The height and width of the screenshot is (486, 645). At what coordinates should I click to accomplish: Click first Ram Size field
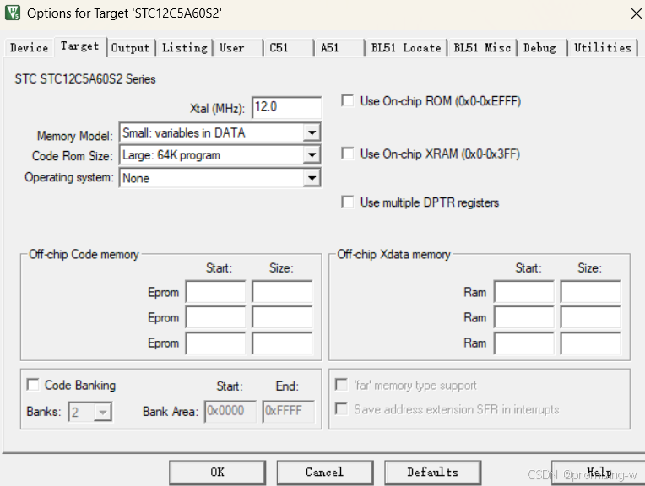tap(591, 292)
